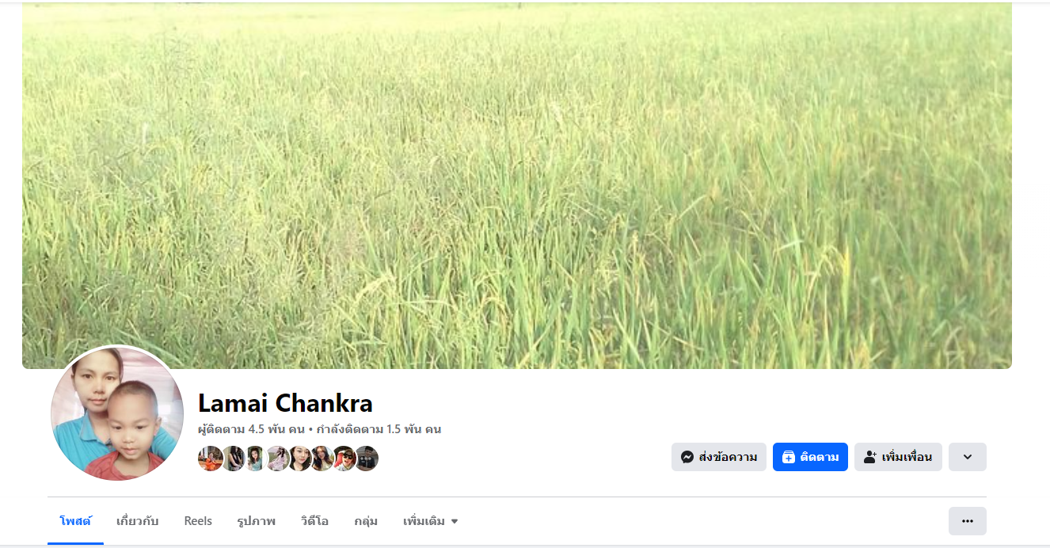Open the three-dots options menu
The image size is (1050, 548).
click(x=968, y=521)
